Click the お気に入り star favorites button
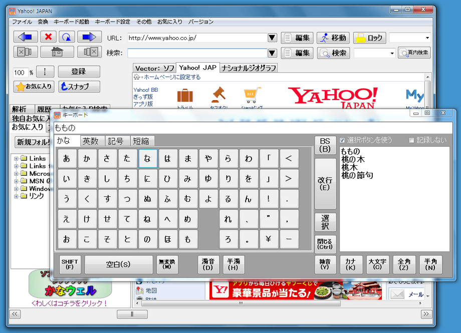This screenshot has width=461, height=333. (34, 87)
